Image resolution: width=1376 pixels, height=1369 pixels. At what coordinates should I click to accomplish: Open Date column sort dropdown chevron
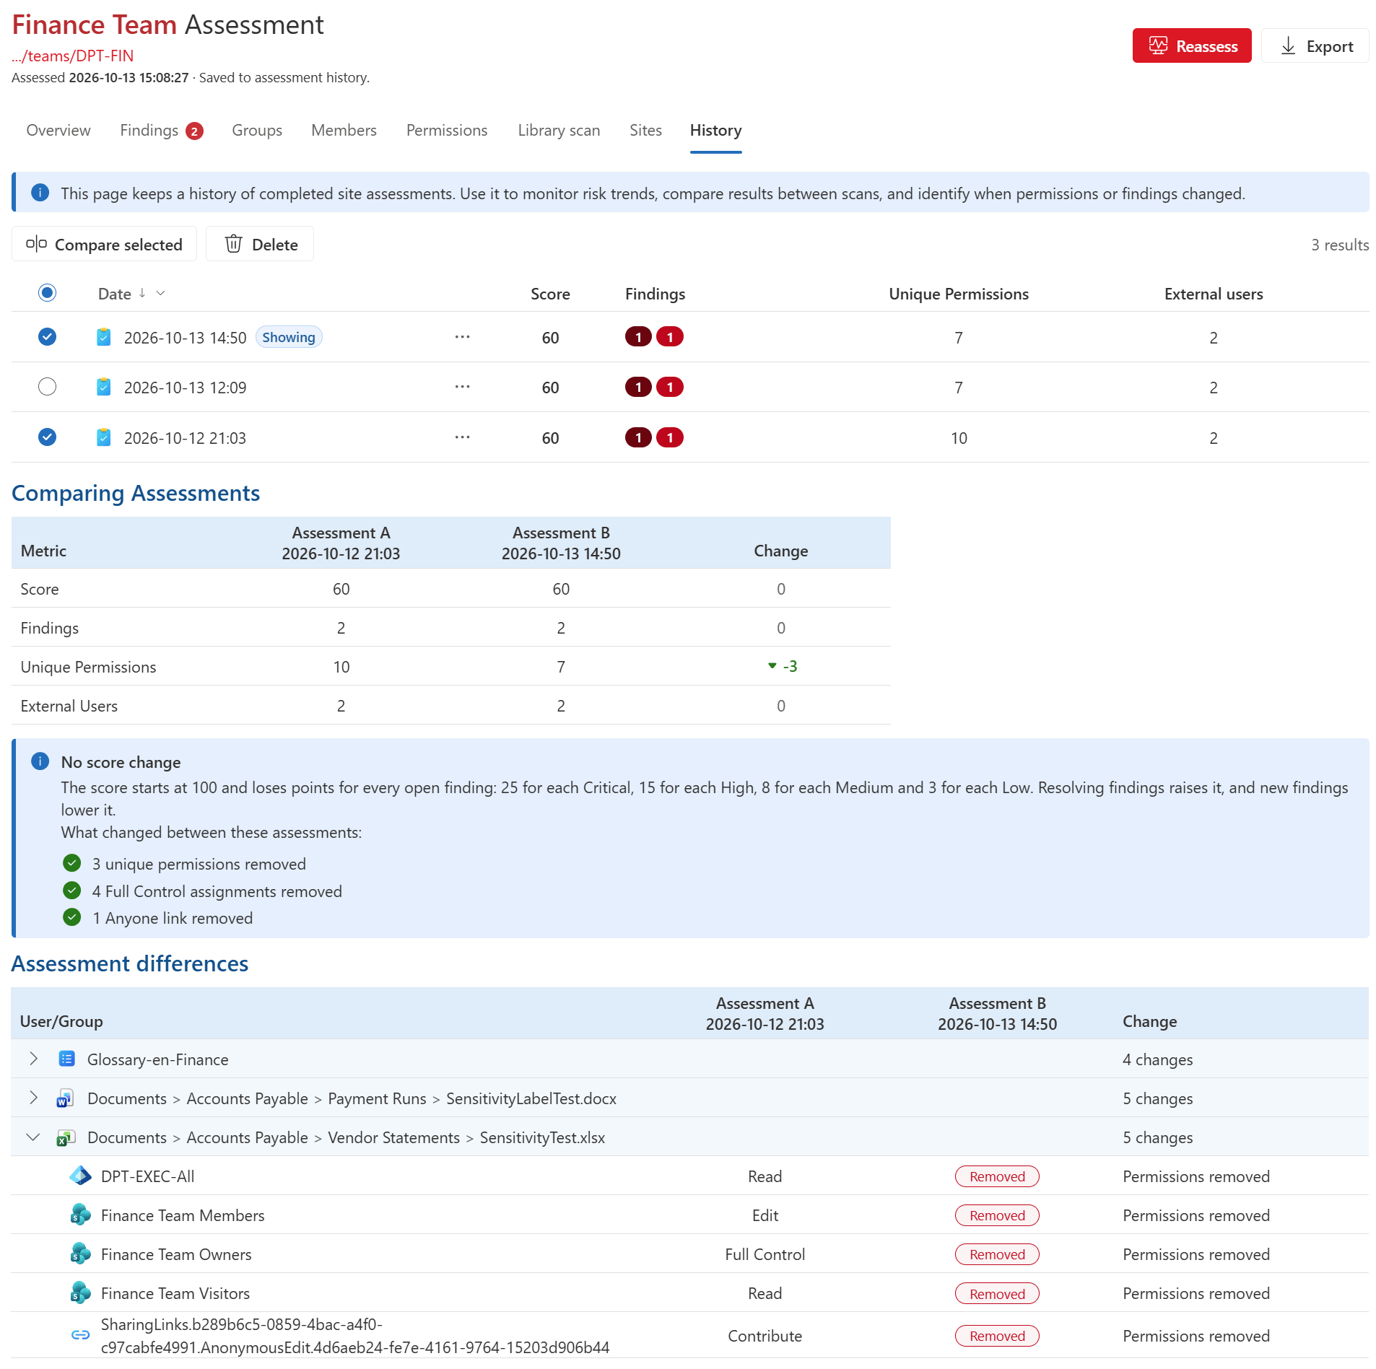[x=161, y=293]
